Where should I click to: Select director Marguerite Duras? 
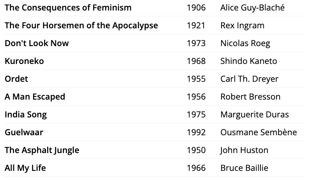255,115
